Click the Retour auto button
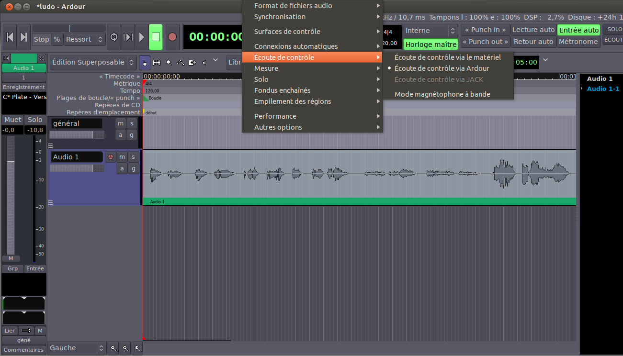This screenshot has width=623, height=356. point(533,42)
